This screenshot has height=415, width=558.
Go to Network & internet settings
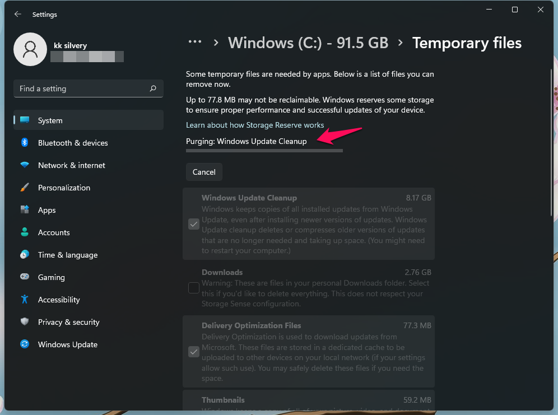[x=89, y=165]
